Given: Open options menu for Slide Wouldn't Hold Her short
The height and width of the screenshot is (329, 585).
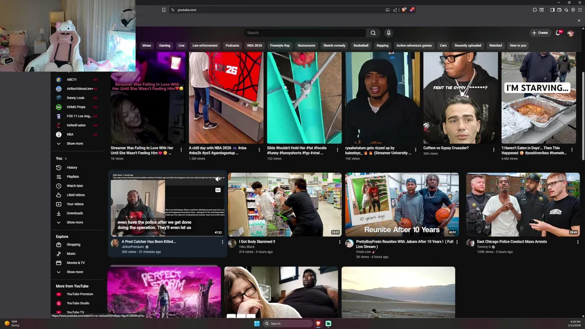Looking at the screenshot, I should [337, 150].
